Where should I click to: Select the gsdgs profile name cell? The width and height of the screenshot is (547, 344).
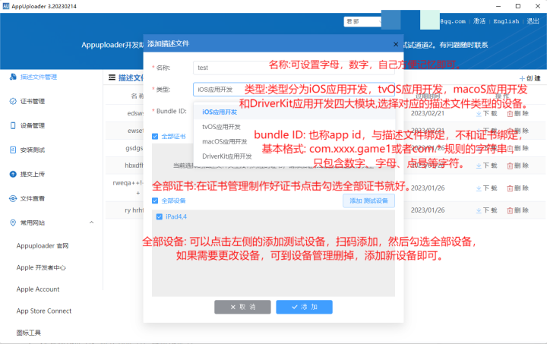(x=134, y=148)
